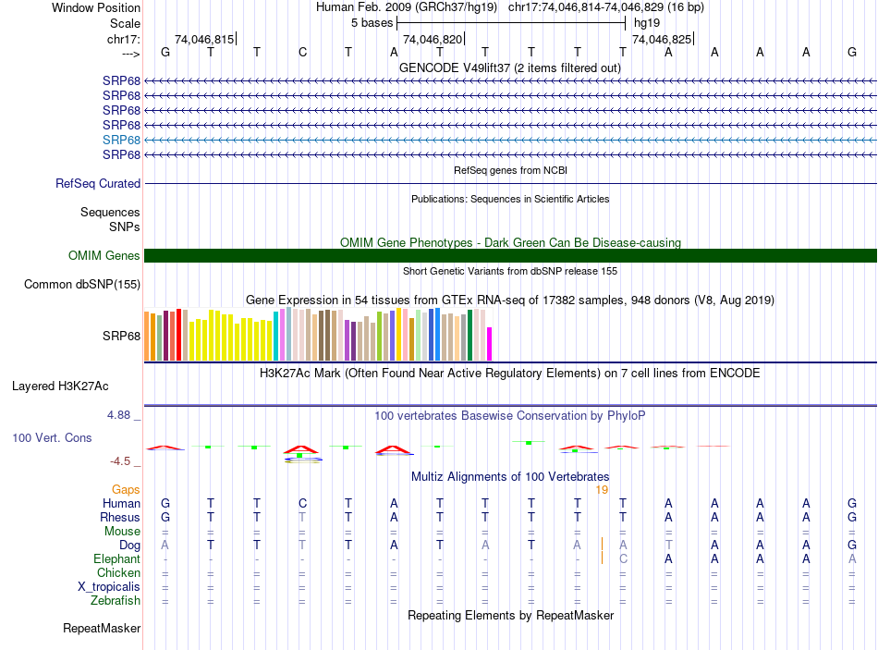878x650 pixels.
Task: Click the Scale label in ruler
Action: click(125, 23)
